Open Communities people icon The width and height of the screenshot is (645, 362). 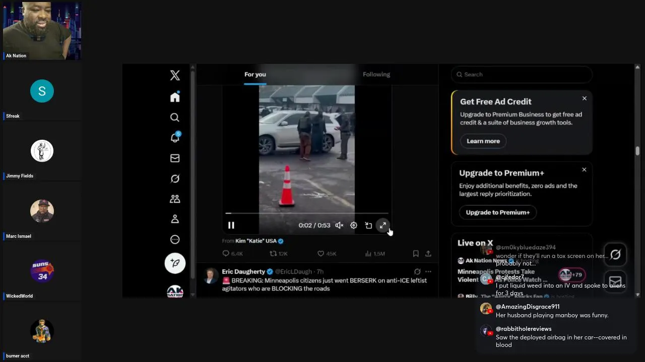(175, 199)
